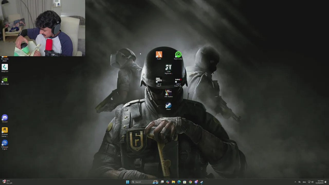This screenshot has height=185, width=329.
Task: Select the Little Nightmares desktop shortcut
Action: (x=169, y=69)
